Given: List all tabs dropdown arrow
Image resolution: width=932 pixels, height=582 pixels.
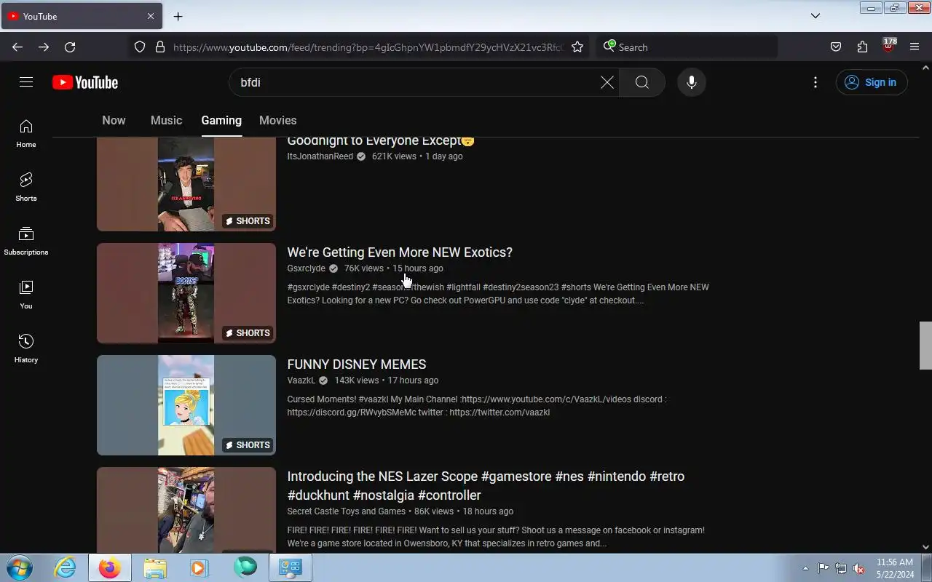Looking at the screenshot, I should pyautogui.click(x=815, y=16).
